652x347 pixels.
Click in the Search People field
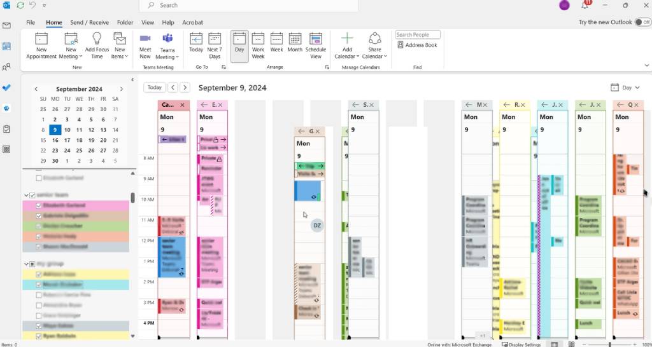[418, 35]
